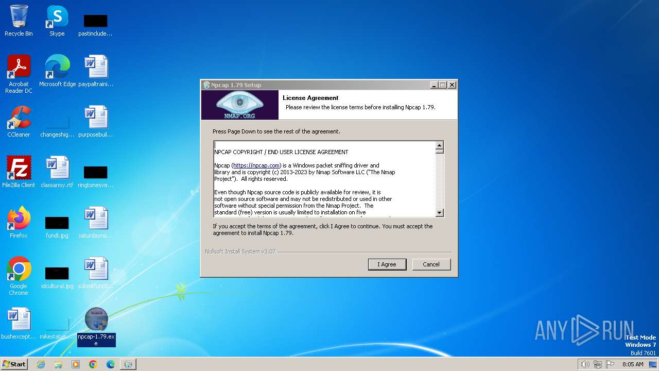Open the volume control tray icon

click(x=585, y=364)
